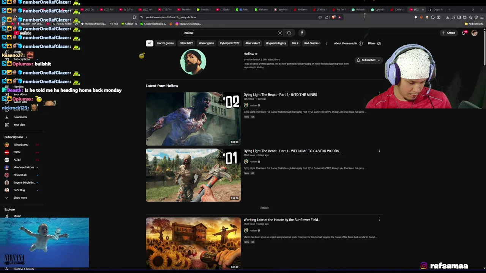Select the Cyberpunk 2077 chip
This screenshot has width=486, height=273.
pyautogui.click(x=230, y=43)
